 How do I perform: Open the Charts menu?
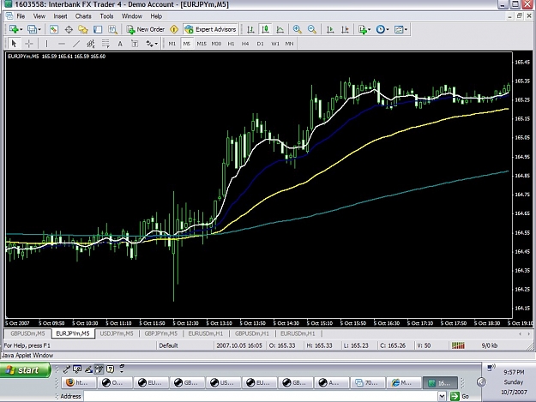click(x=83, y=16)
